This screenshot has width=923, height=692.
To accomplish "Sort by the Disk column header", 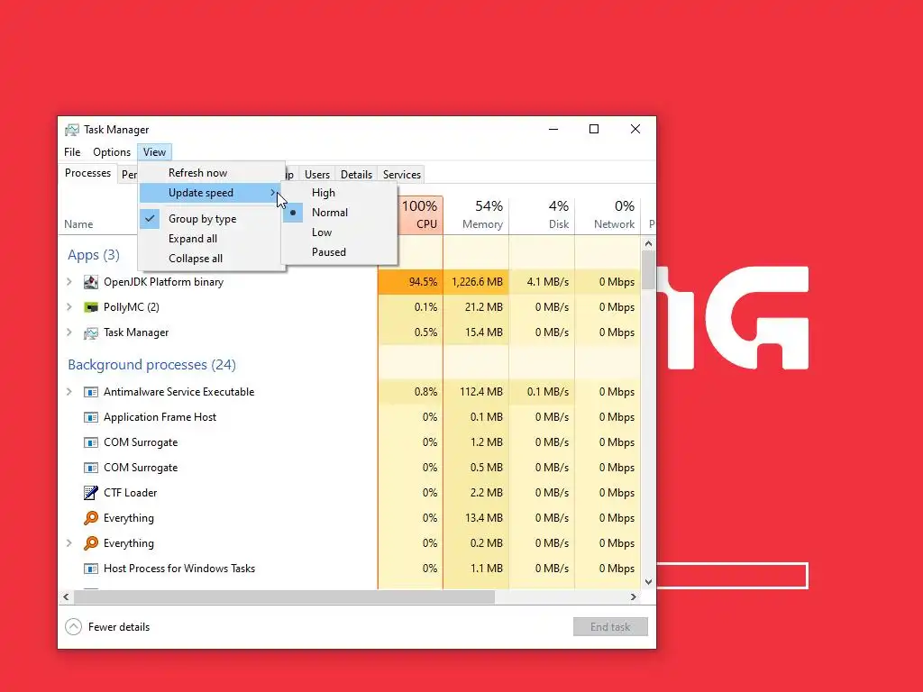I will coord(542,214).
